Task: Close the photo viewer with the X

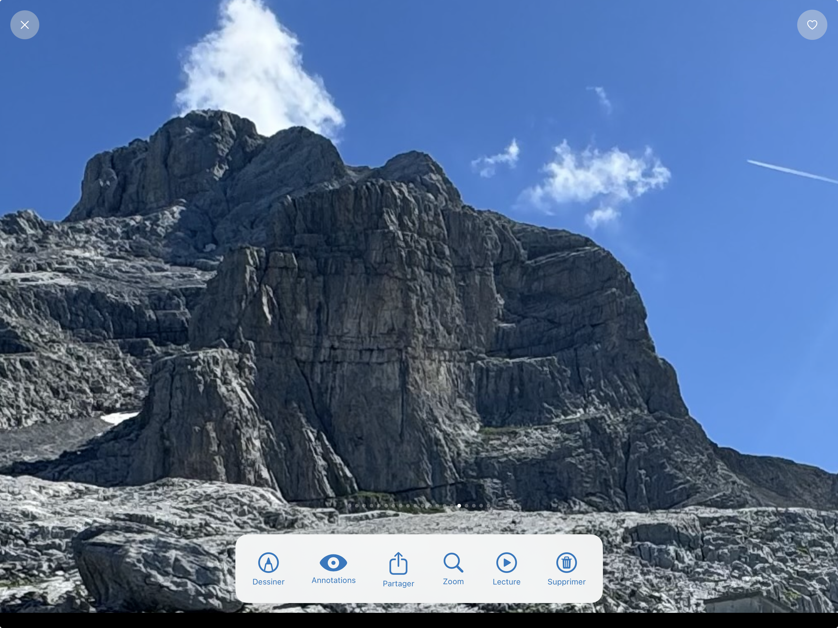Action: 25,25
